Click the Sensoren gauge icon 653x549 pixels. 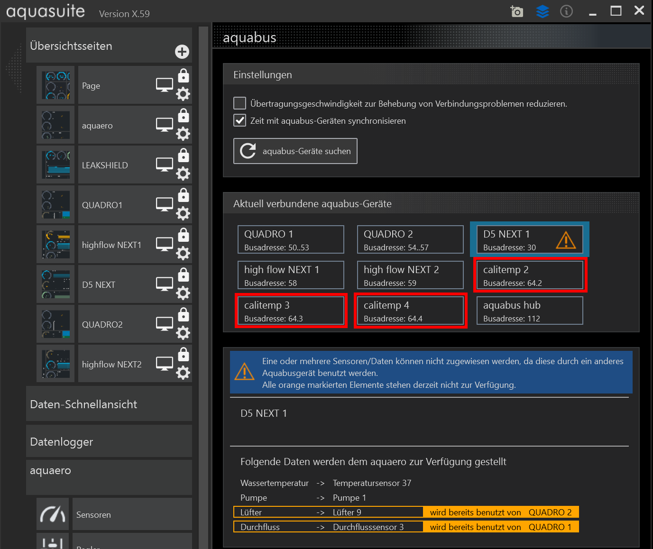point(53,514)
